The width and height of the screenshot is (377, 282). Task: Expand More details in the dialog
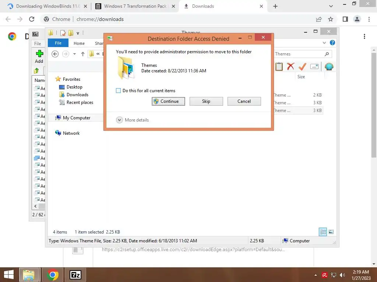(133, 120)
